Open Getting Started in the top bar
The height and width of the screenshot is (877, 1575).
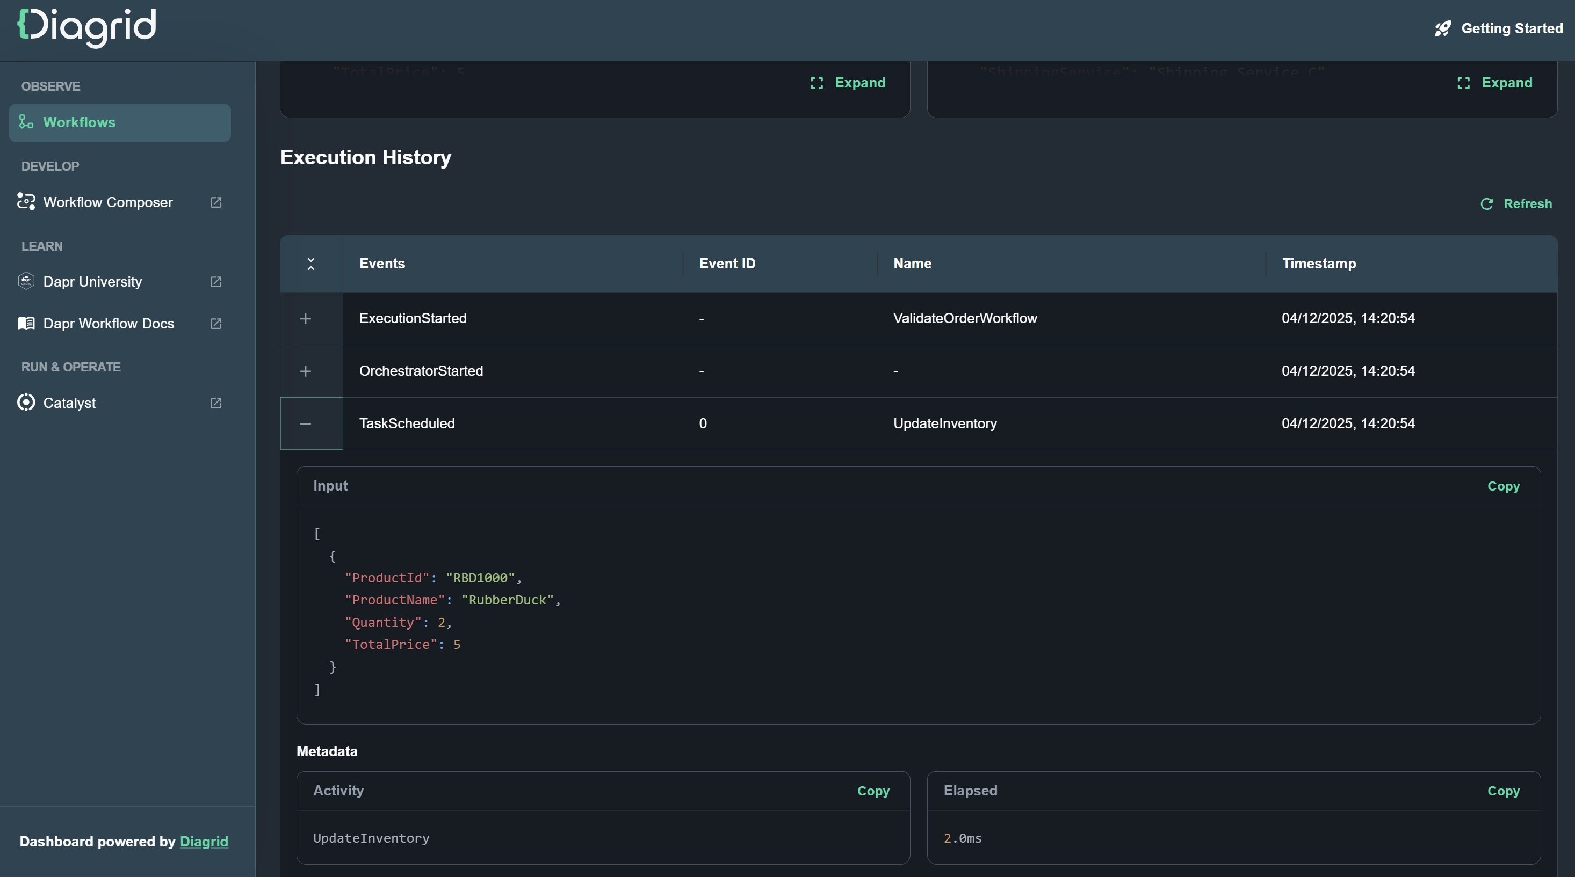pos(1512,28)
